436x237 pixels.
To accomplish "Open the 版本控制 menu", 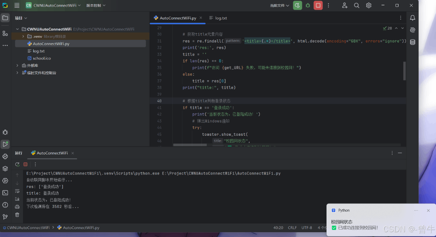I will pyautogui.click(x=95, y=6).
